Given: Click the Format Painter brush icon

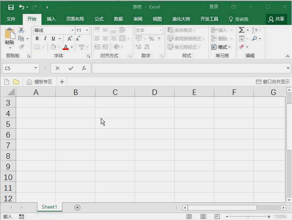Looking at the screenshot, I should 21,47.
